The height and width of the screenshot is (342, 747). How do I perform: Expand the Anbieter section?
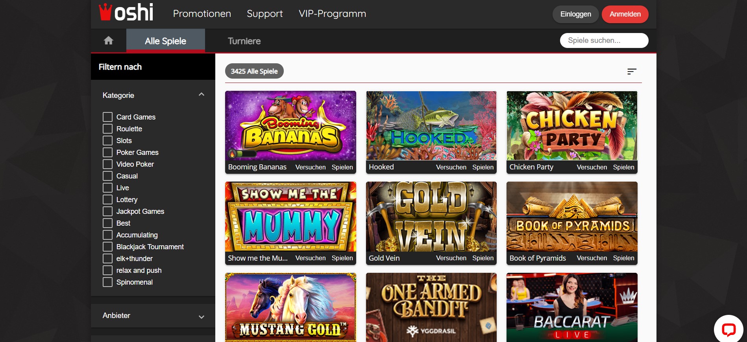pyautogui.click(x=202, y=316)
